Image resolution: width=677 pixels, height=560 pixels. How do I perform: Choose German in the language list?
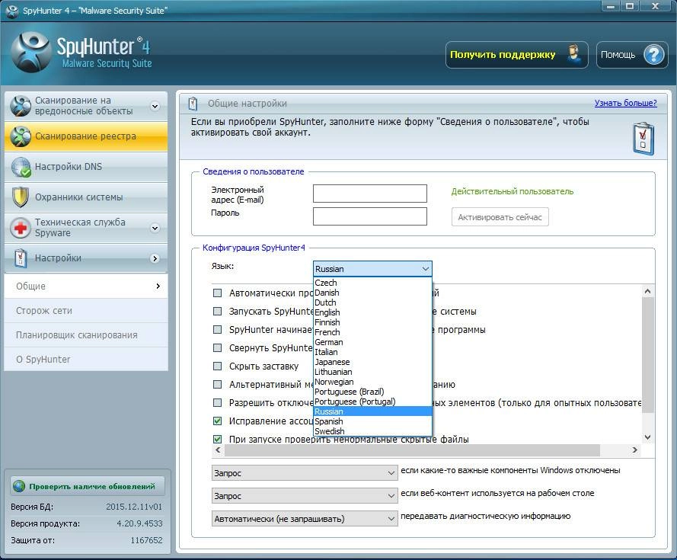[x=372, y=342]
